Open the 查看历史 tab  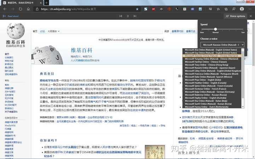191,31
